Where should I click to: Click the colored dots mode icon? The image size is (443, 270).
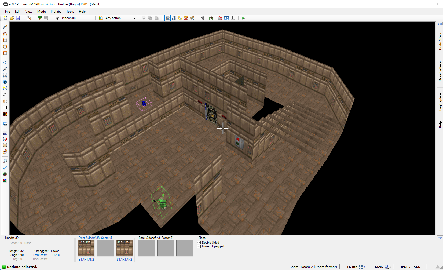(x=5, y=139)
